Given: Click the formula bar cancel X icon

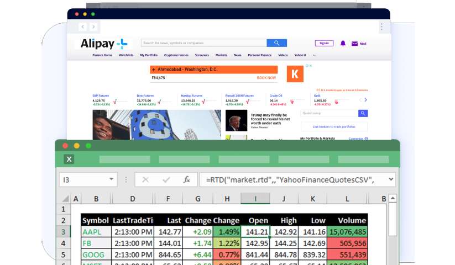Looking at the screenshot, I should pyautogui.click(x=145, y=180).
